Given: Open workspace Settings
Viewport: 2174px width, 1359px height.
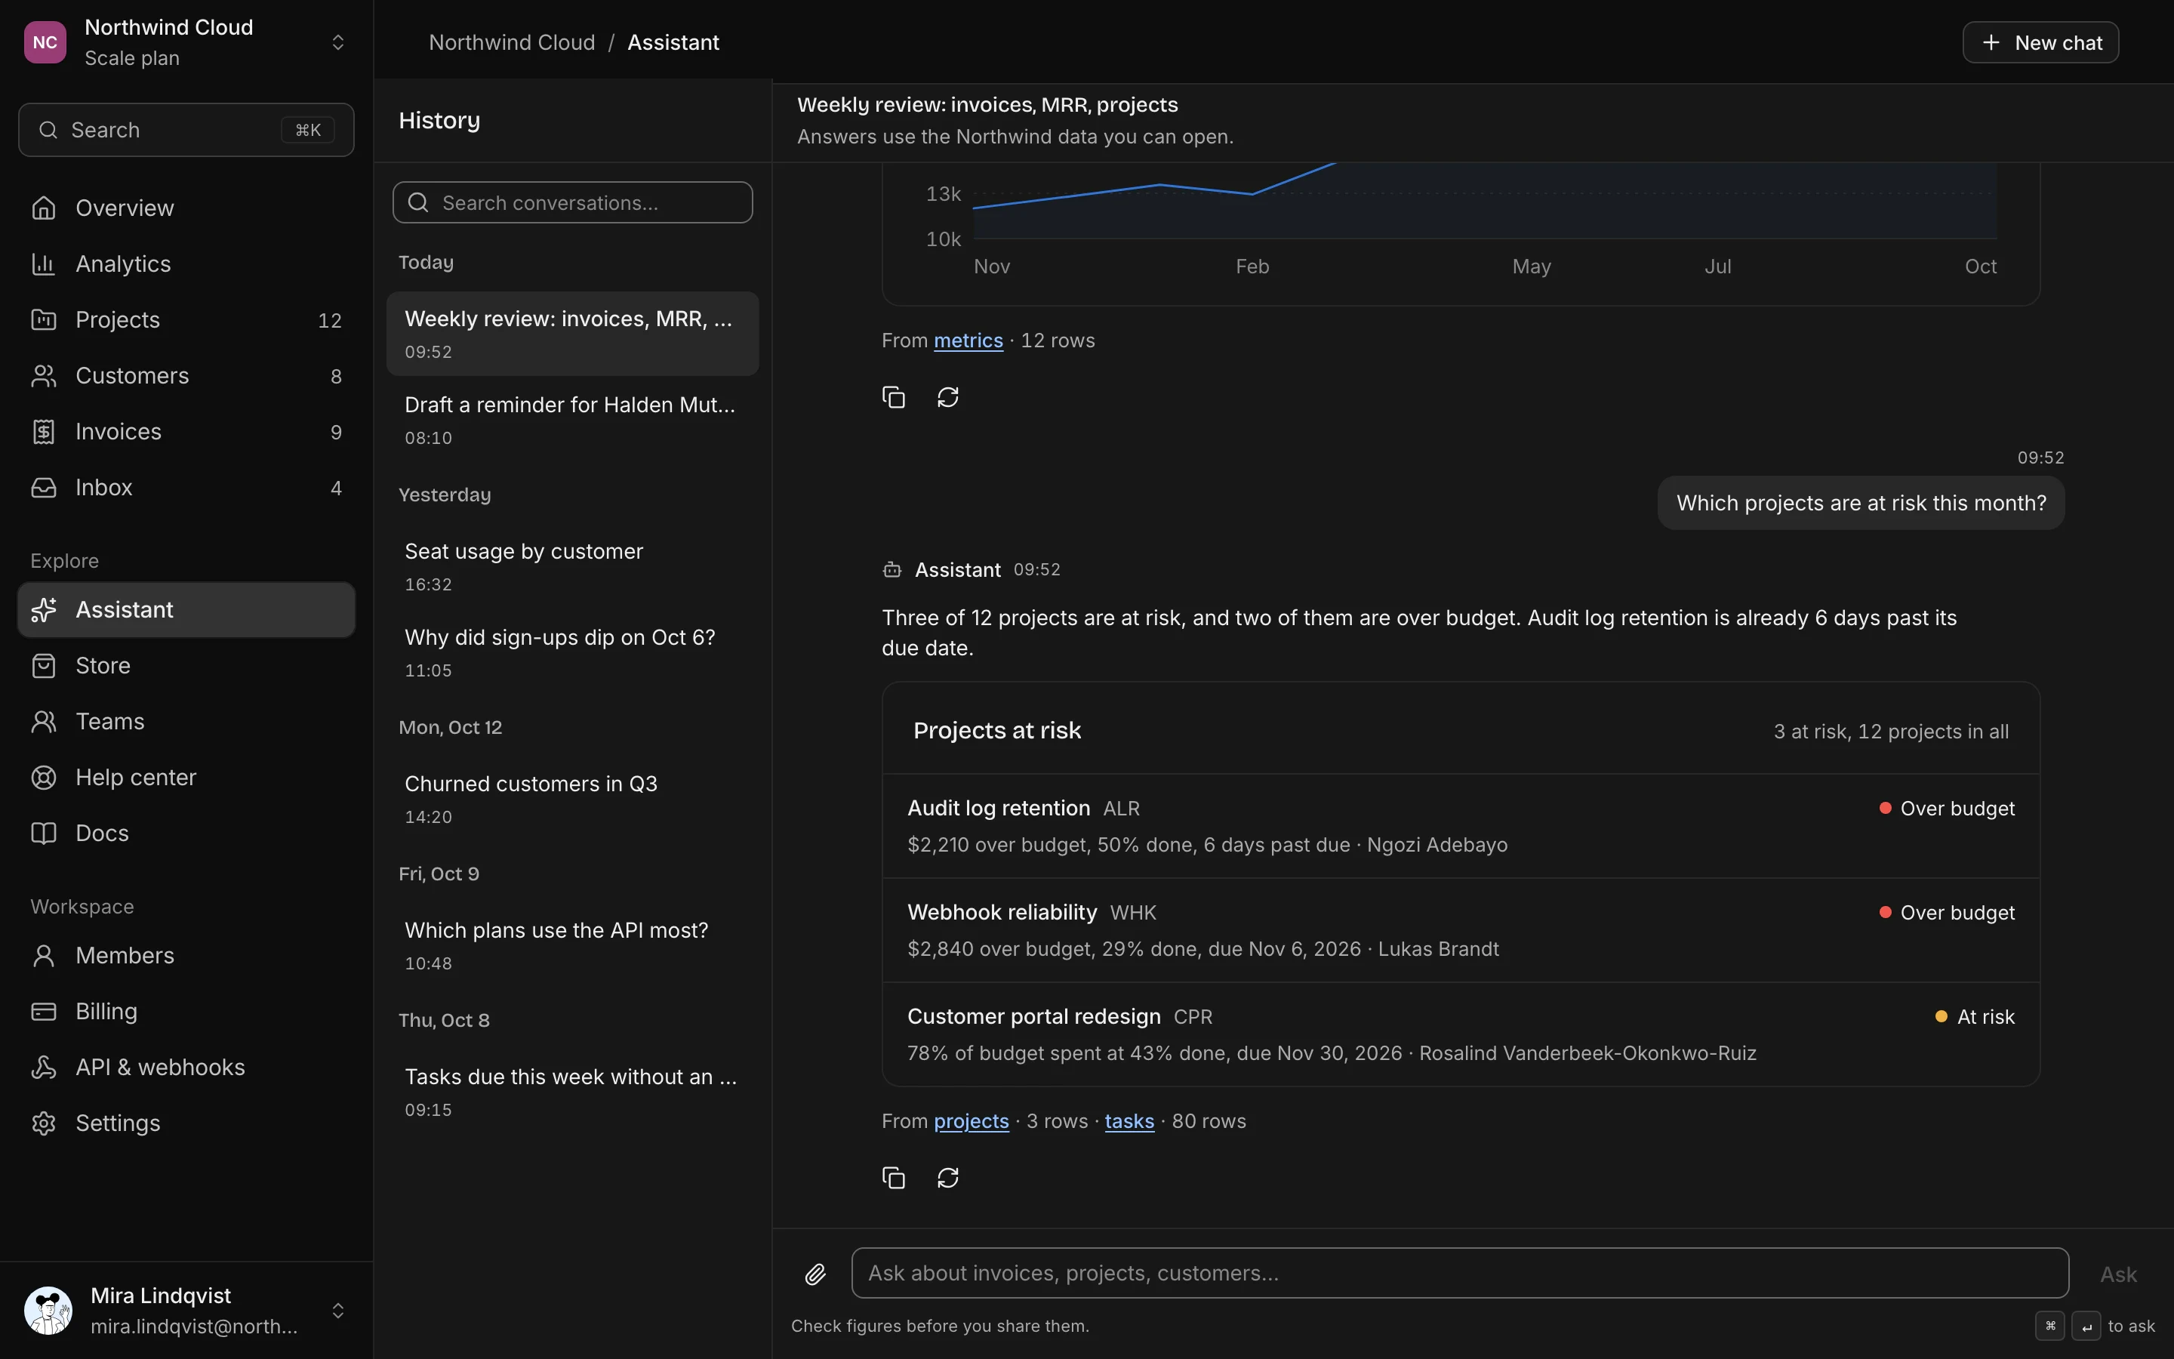Looking at the screenshot, I should pos(186,1122).
